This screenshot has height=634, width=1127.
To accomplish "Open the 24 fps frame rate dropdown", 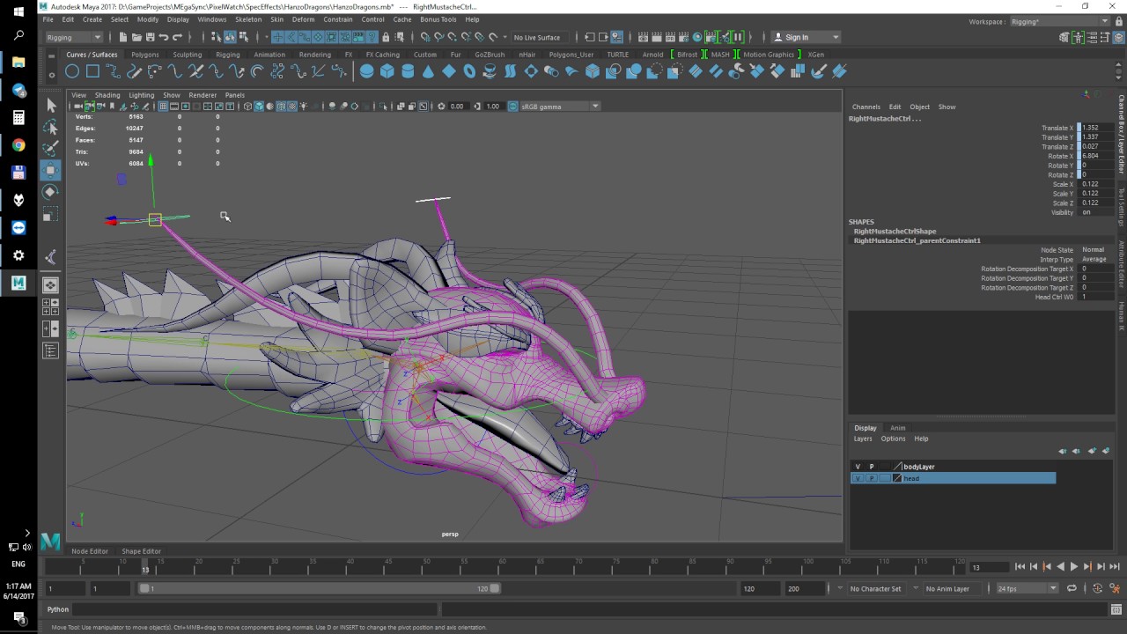I will [x=1027, y=588].
